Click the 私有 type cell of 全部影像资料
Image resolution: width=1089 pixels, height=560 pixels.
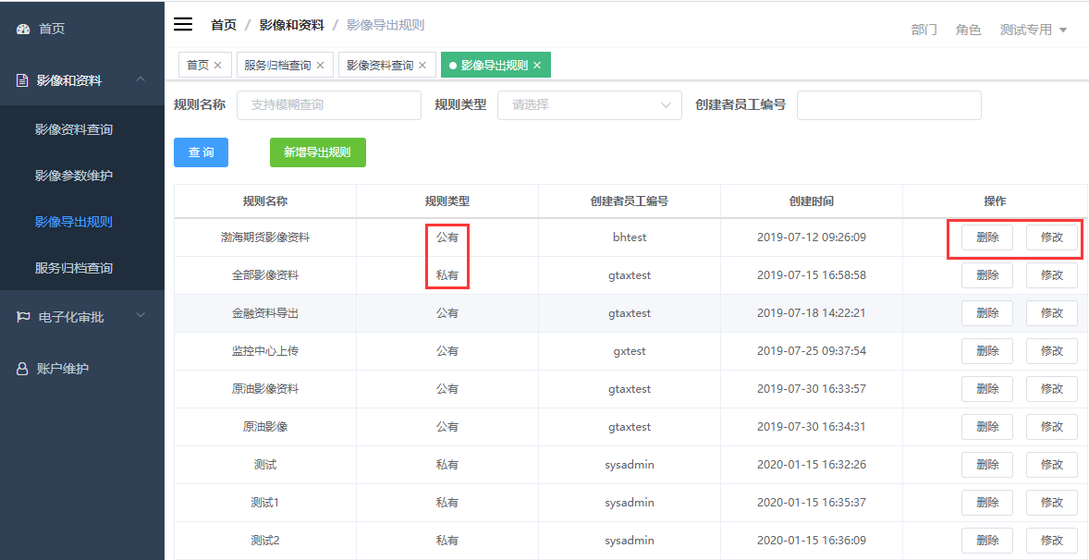tap(447, 275)
